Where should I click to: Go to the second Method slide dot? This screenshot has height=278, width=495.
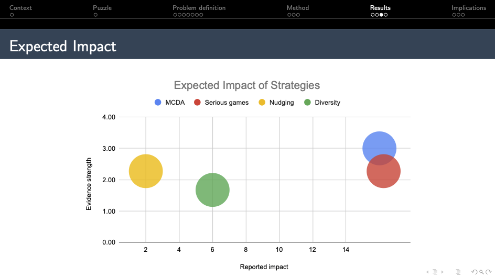pos(294,15)
